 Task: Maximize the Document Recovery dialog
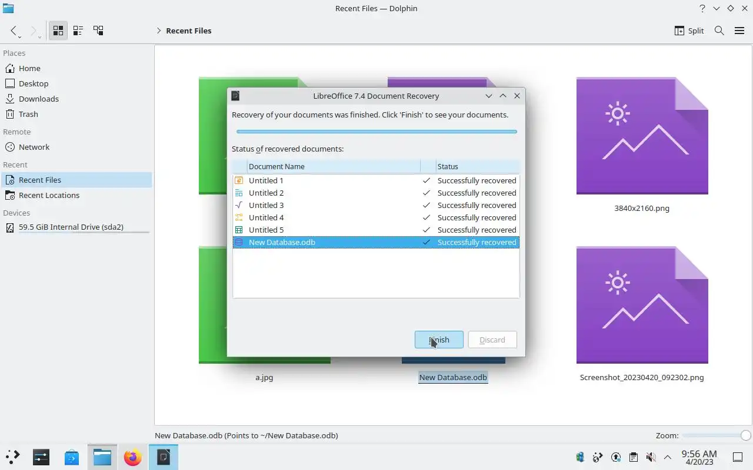point(503,96)
